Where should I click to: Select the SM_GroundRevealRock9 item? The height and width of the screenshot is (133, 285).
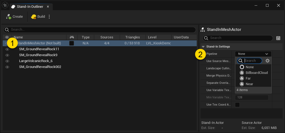click(x=38, y=55)
